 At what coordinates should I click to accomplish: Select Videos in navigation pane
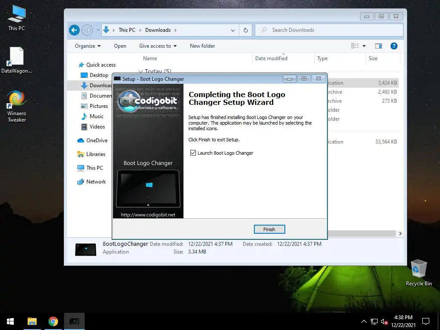click(93, 127)
